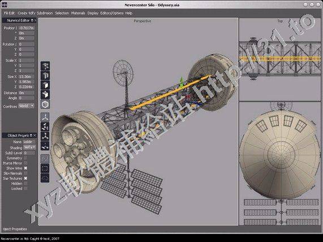Click the Scale Z value field
This screenshot has width=323, height=242.
pyautogui.click(x=26, y=71)
